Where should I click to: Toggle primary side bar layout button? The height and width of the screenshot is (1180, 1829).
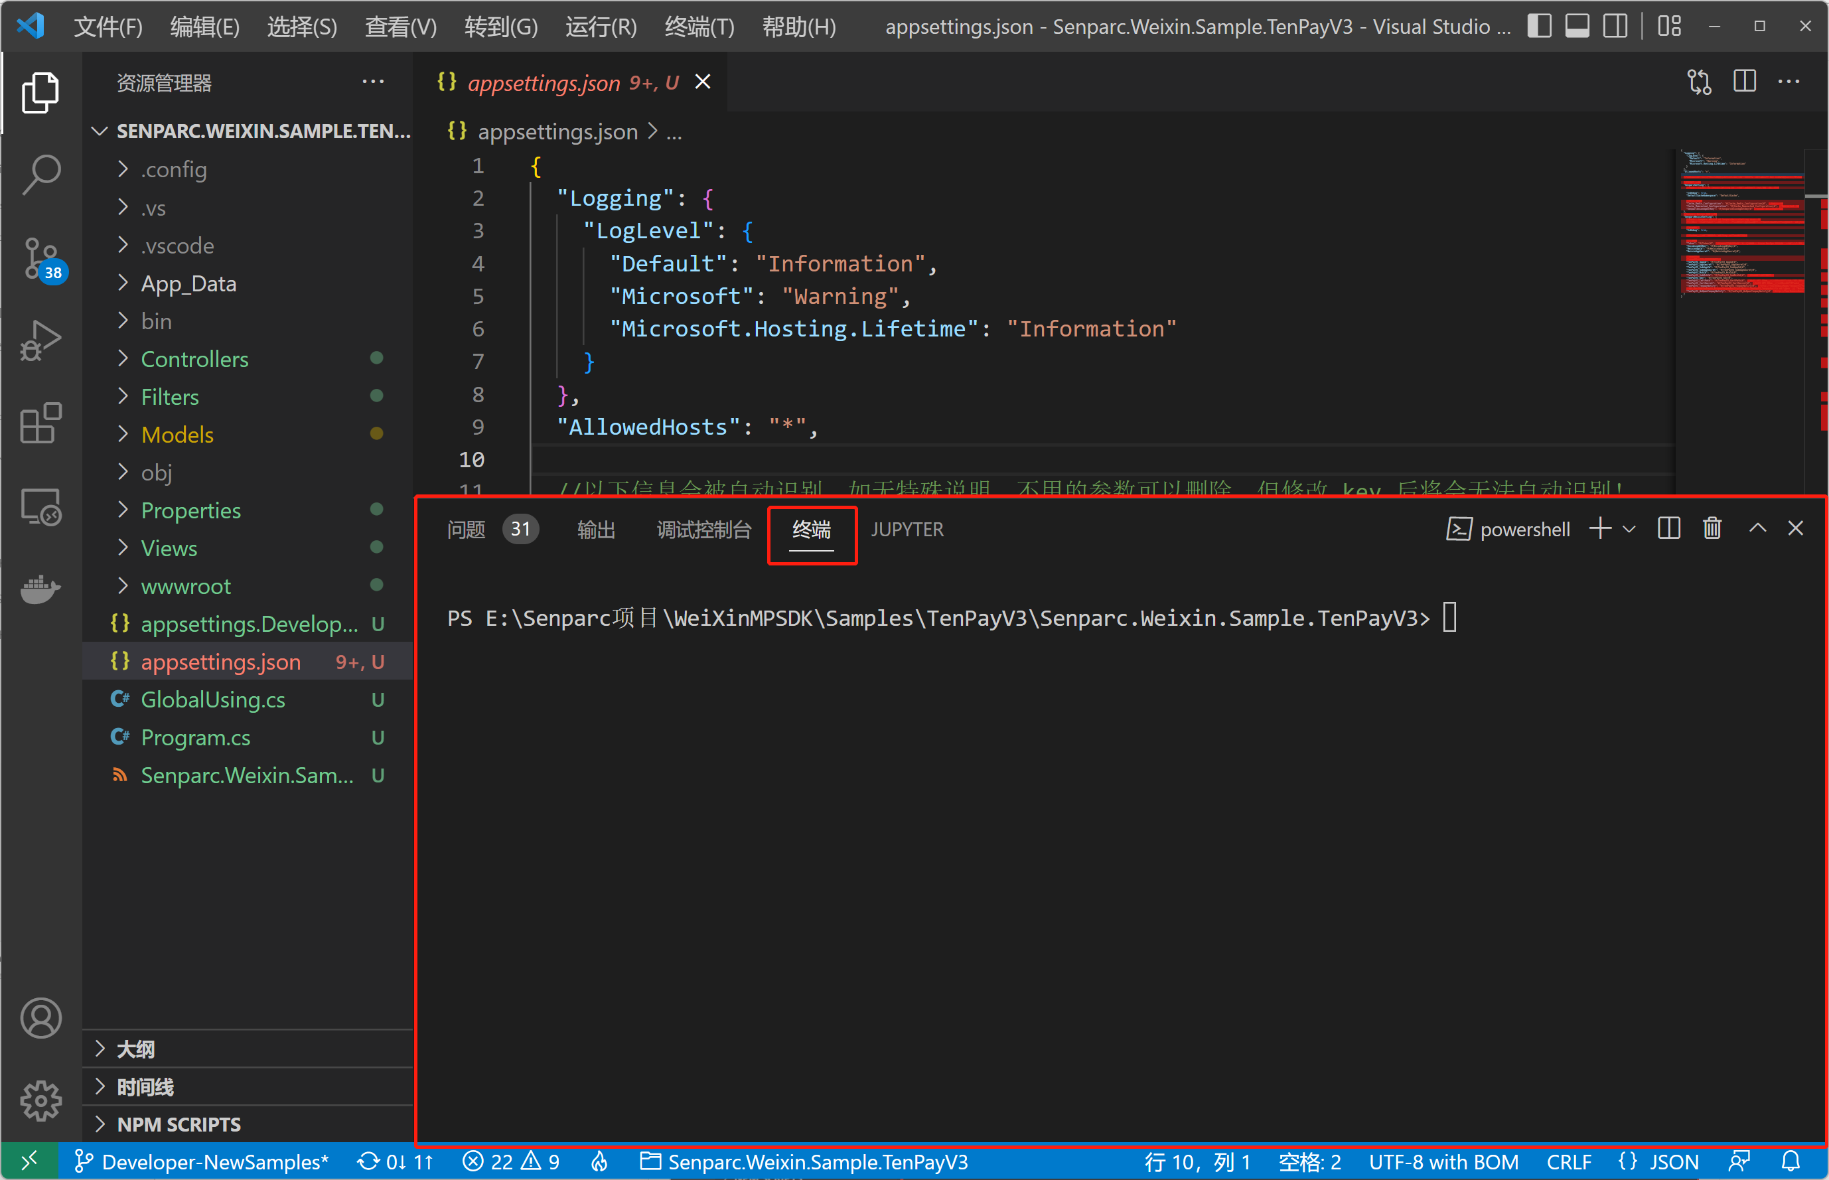click(x=1540, y=26)
